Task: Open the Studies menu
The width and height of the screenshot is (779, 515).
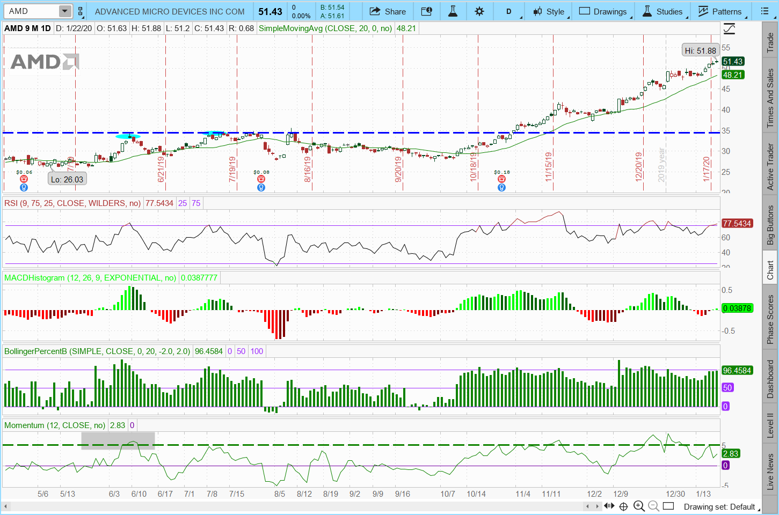Action: 662,11
